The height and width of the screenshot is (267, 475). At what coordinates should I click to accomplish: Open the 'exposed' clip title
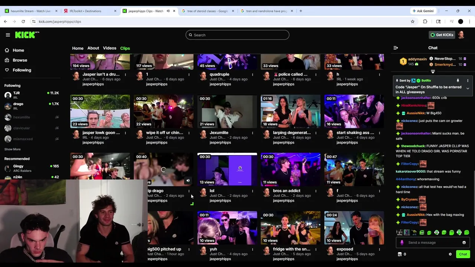pos(345,249)
